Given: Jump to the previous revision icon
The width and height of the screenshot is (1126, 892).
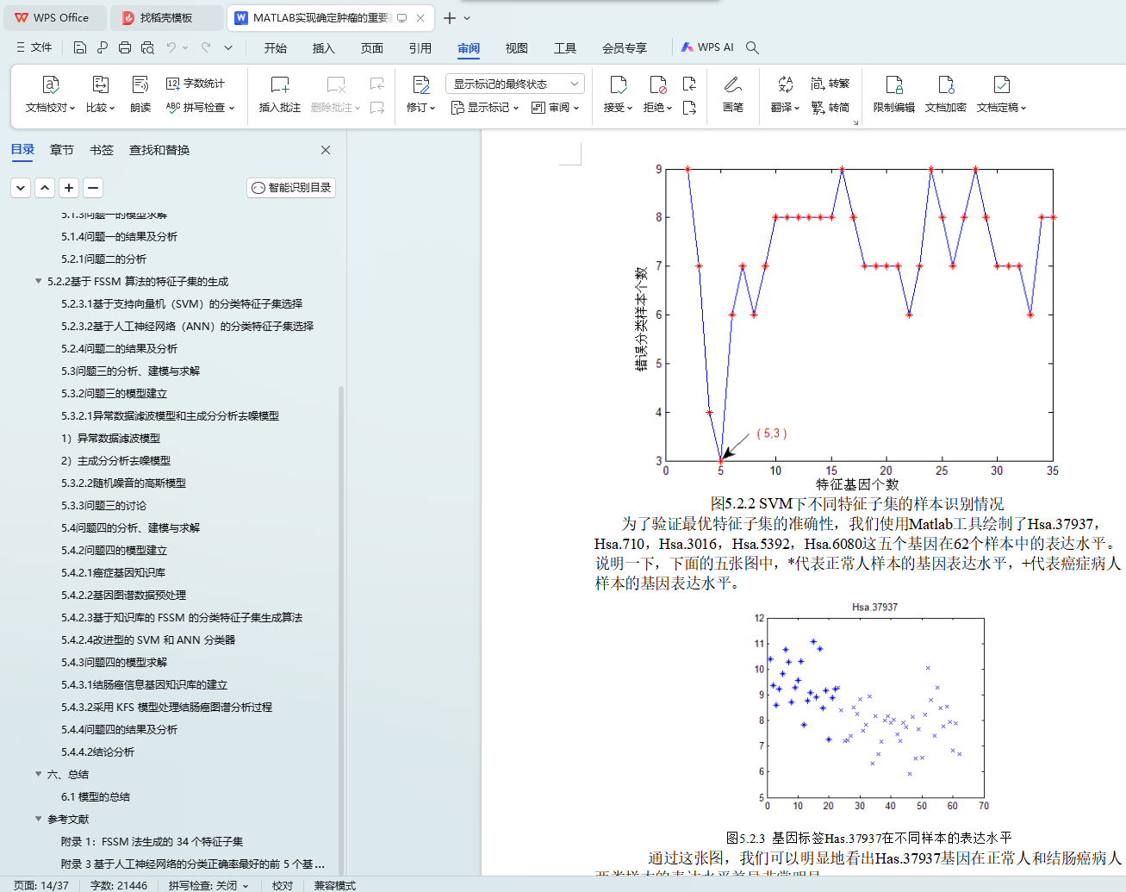Looking at the screenshot, I should (x=689, y=84).
